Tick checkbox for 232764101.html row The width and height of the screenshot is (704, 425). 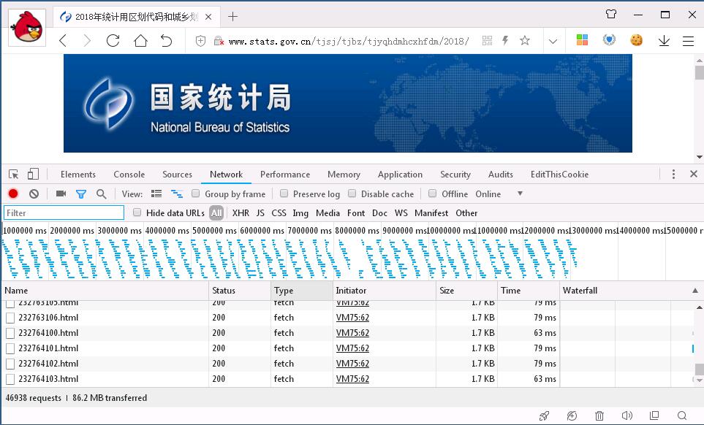pos(10,348)
